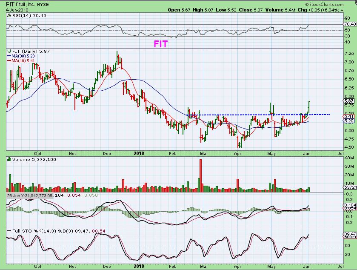Viewport: 357px width, 270px height.
Task: Click the RSI(14) indicator legend icon
Action: 10,16
